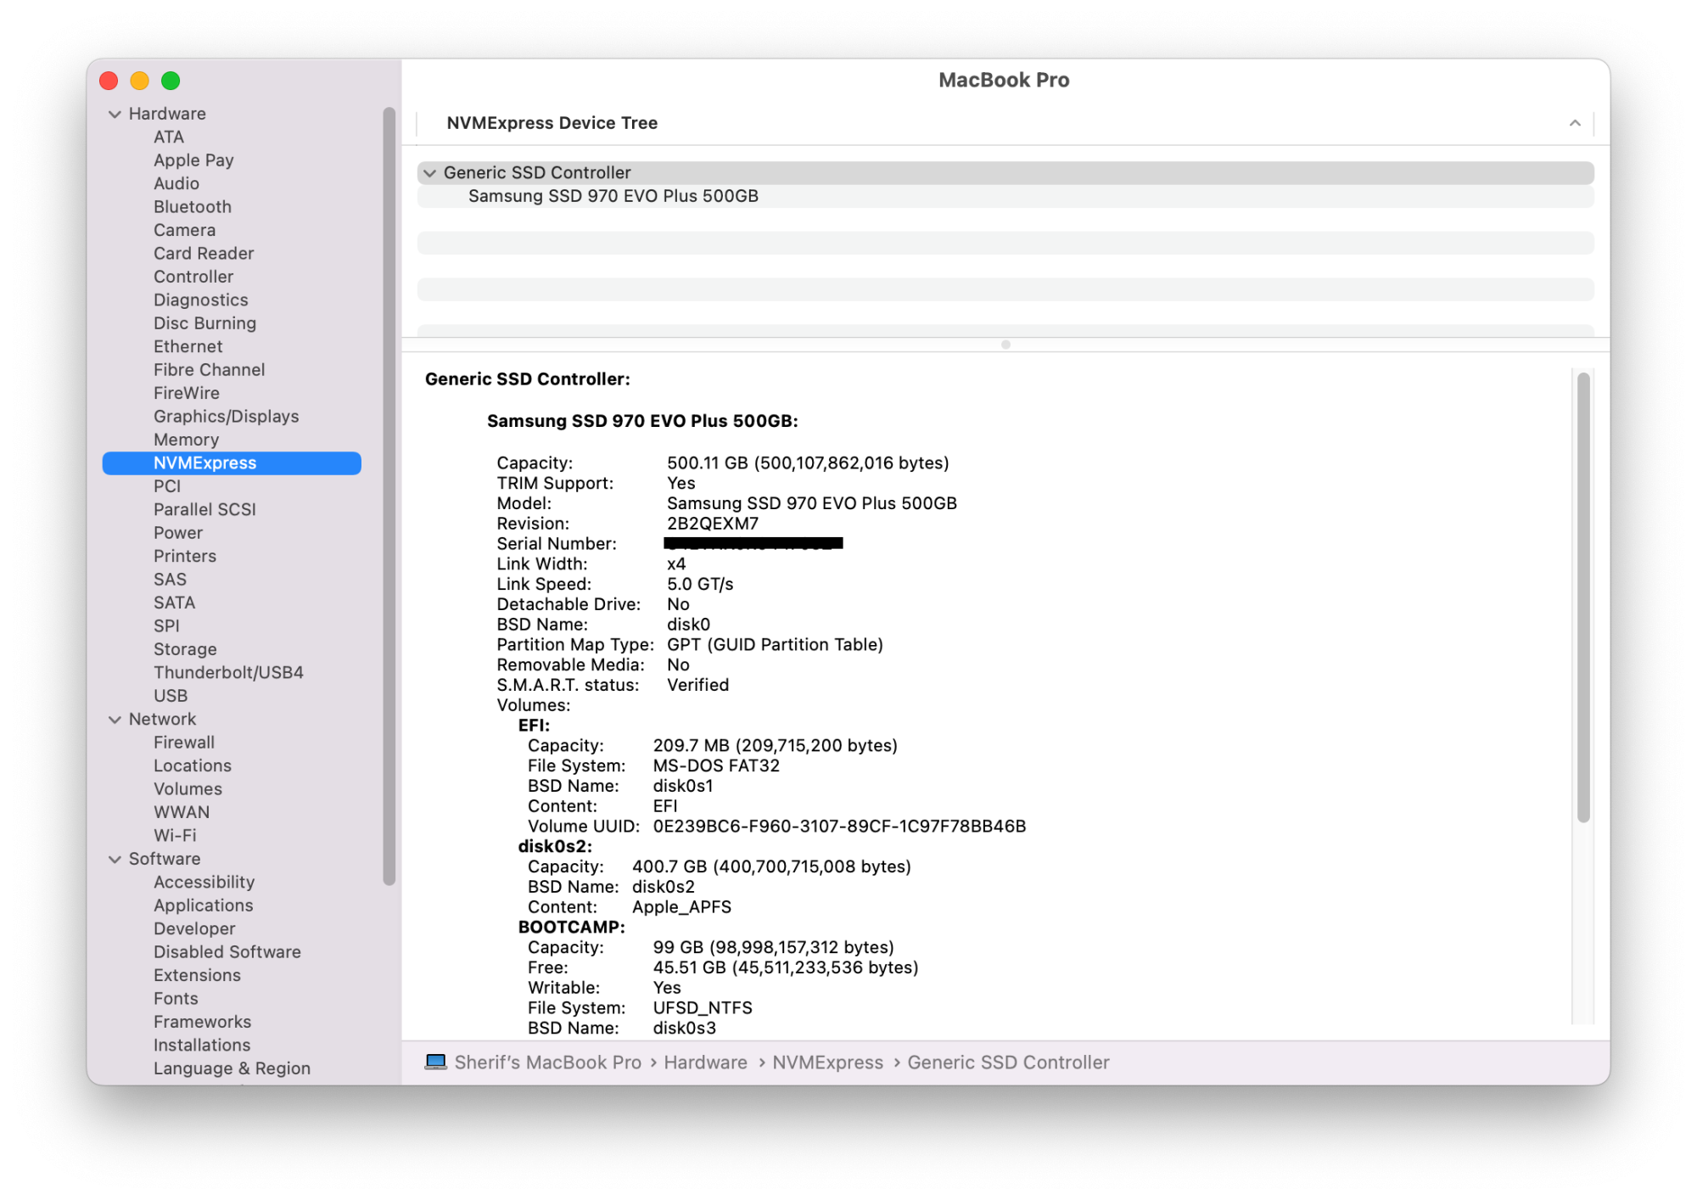This screenshot has width=1697, height=1200.
Task: Select Graphics/Displays in the sidebar
Action: (x=226, y=417)
